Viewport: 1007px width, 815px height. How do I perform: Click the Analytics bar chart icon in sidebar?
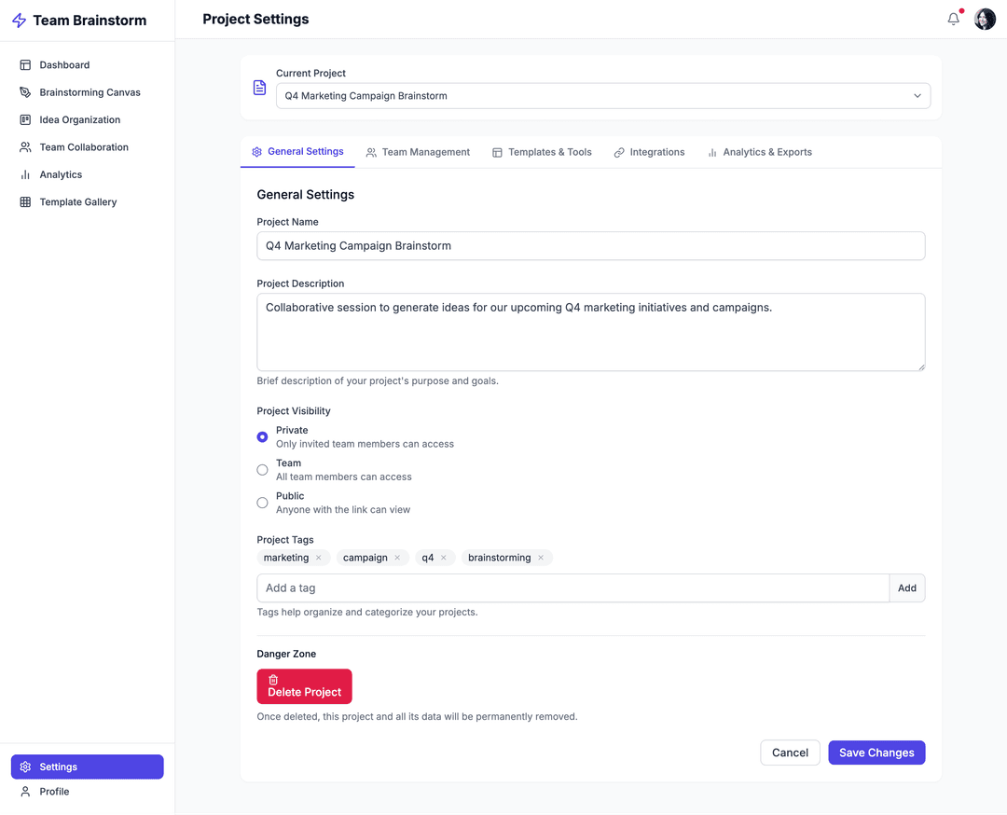pos(25,174)
